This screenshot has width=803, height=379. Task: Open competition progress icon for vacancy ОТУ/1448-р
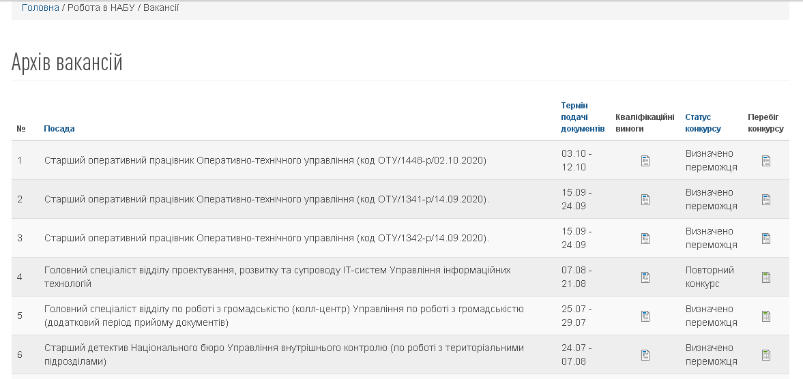click(x=766, y=161)
